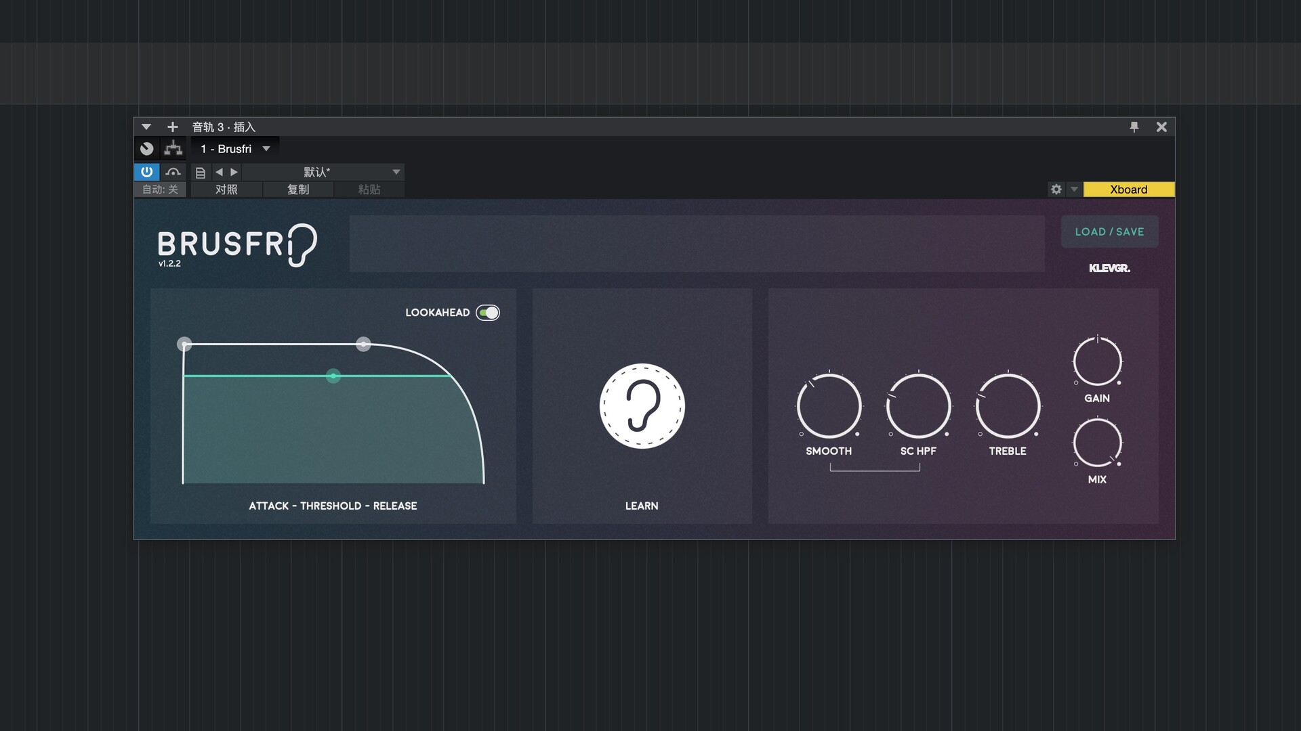Click the ATTACK - THRESHOLD - RELEASE label
The width and height of the screenshot is (1301, 731).
point(333,506)
